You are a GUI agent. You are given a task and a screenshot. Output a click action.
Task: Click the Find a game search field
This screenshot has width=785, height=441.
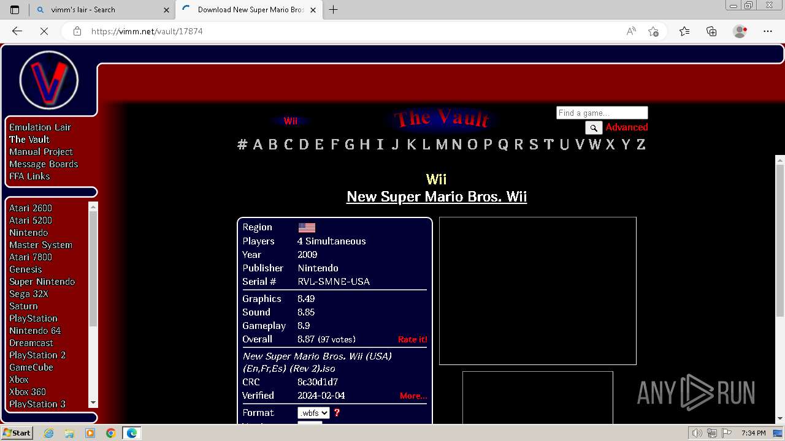602,113
